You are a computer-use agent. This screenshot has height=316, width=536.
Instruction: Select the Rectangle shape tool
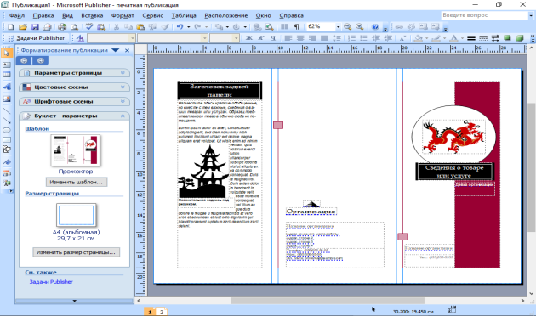[7, 140]
